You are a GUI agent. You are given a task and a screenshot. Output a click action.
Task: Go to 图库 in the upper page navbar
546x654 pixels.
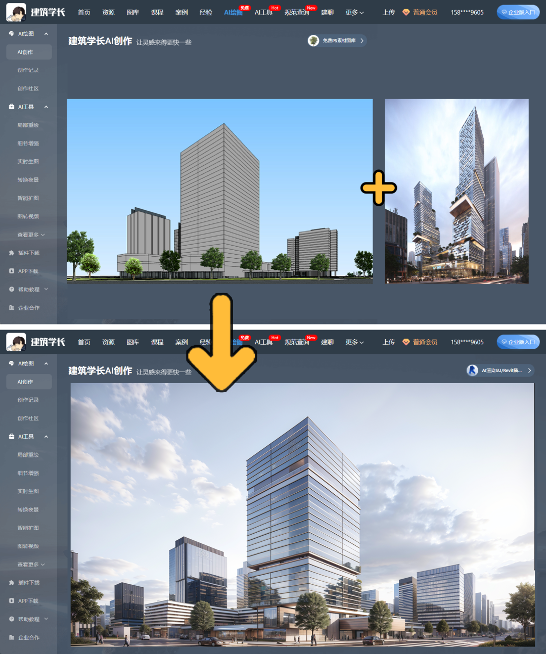point(132,12)
